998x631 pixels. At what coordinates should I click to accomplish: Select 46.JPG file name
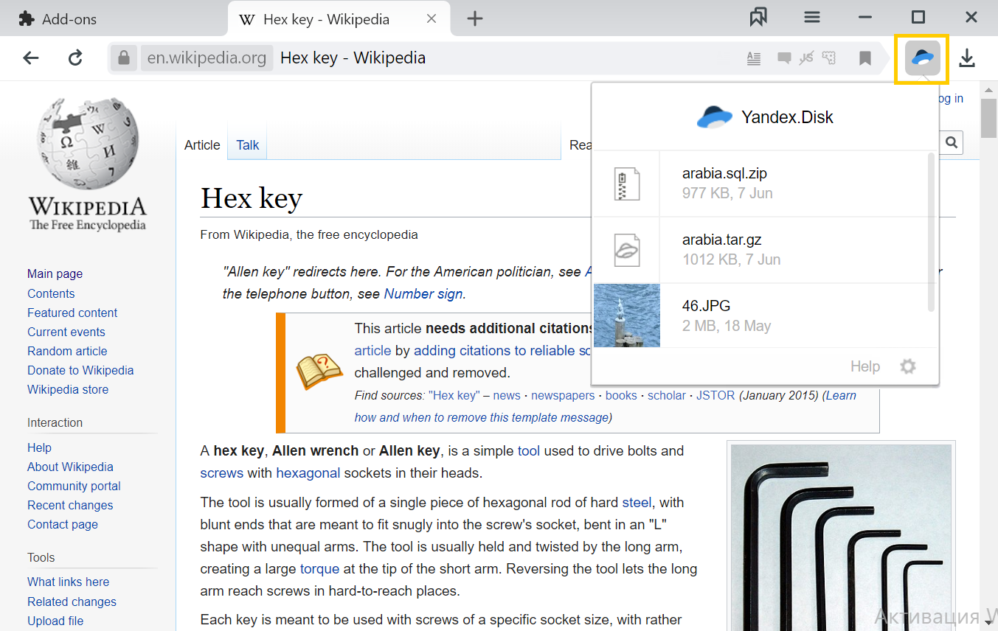706,306
